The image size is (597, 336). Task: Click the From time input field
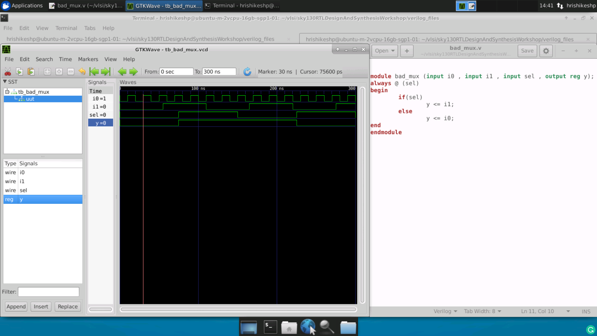176,72
